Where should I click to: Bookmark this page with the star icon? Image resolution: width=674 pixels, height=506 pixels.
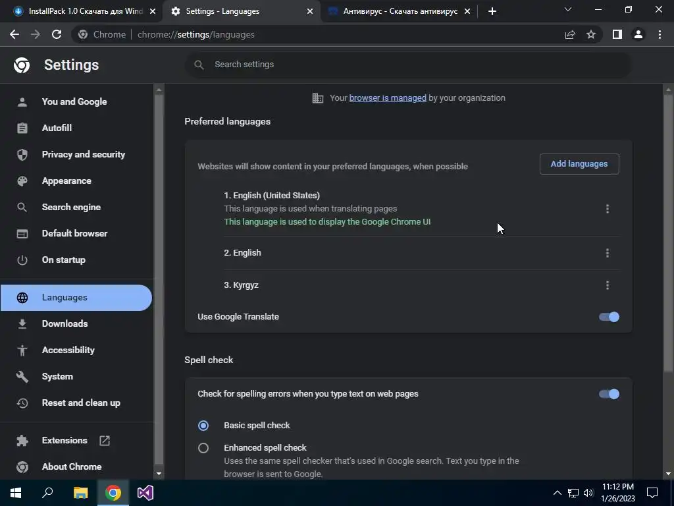[591, 34]
